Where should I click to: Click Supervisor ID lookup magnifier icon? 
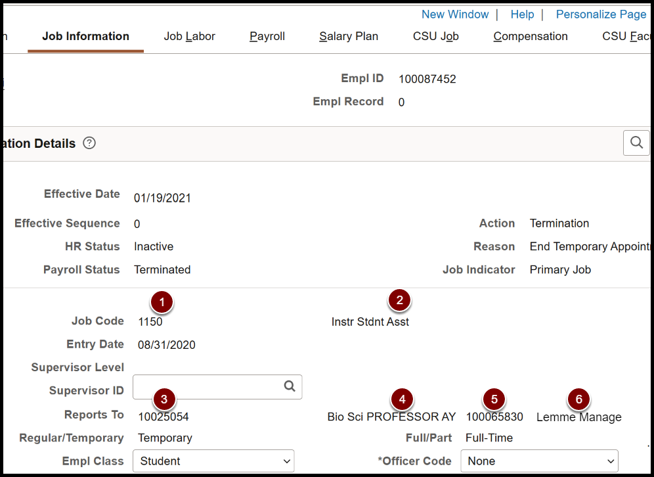tap(290, 386)
